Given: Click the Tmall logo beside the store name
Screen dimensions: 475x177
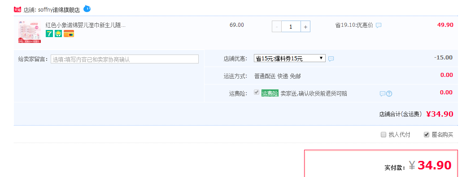Looking at the screenshot, I should point(18,10).
